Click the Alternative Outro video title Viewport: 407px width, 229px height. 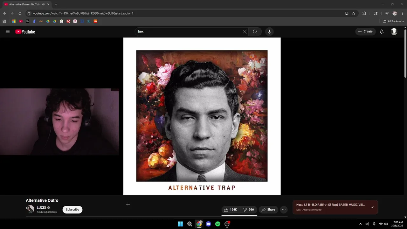pos(42,200)
